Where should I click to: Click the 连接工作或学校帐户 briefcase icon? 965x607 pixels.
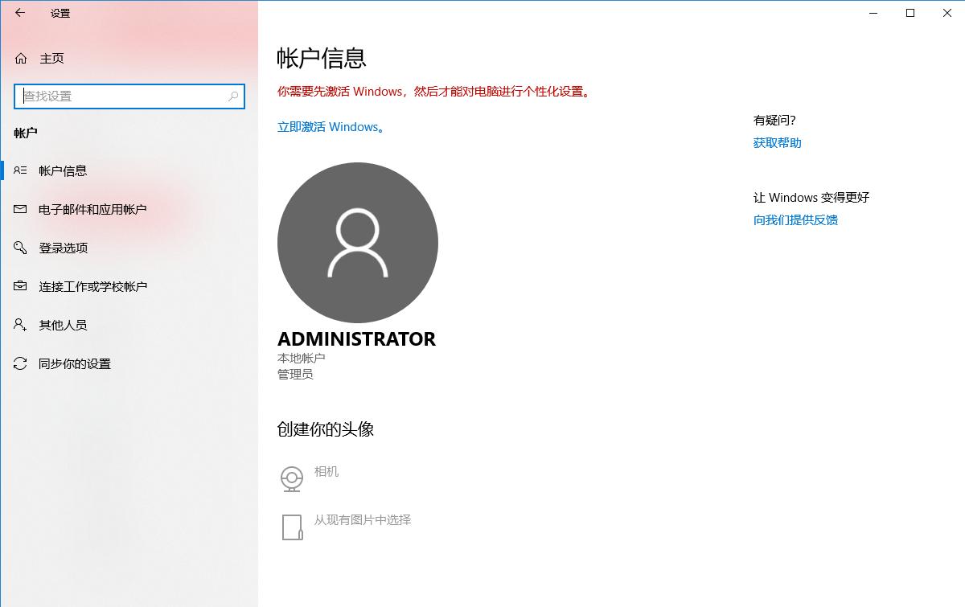[20, 286]
